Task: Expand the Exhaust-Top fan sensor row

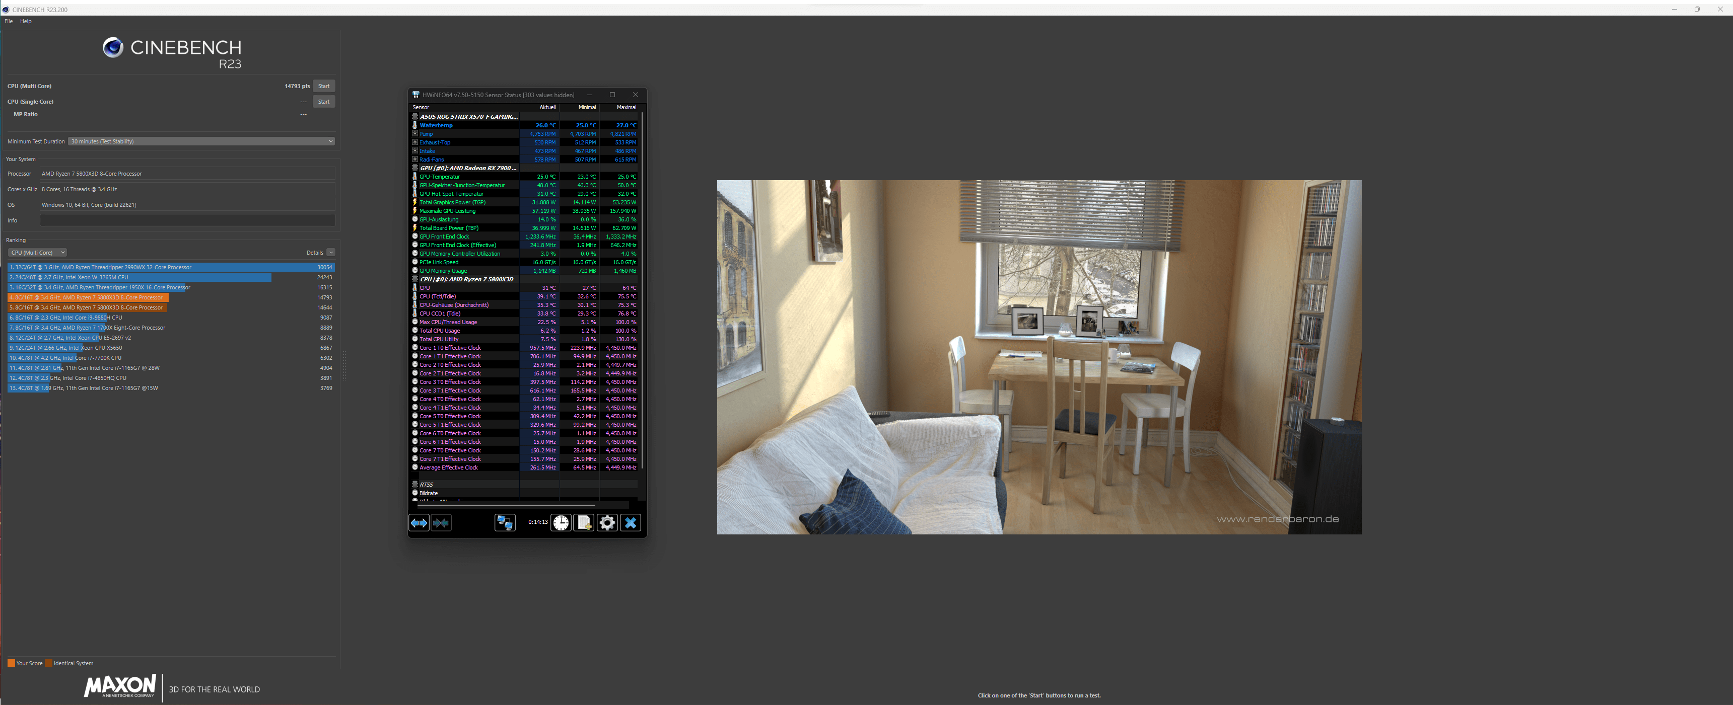Action: (x=415, y=142)
